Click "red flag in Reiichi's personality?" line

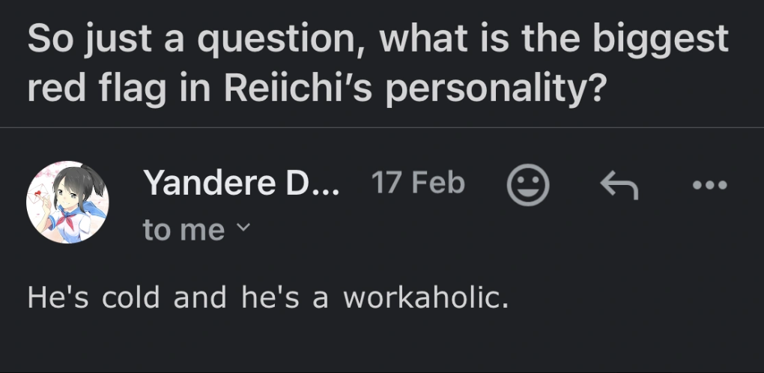pos(316,89)
